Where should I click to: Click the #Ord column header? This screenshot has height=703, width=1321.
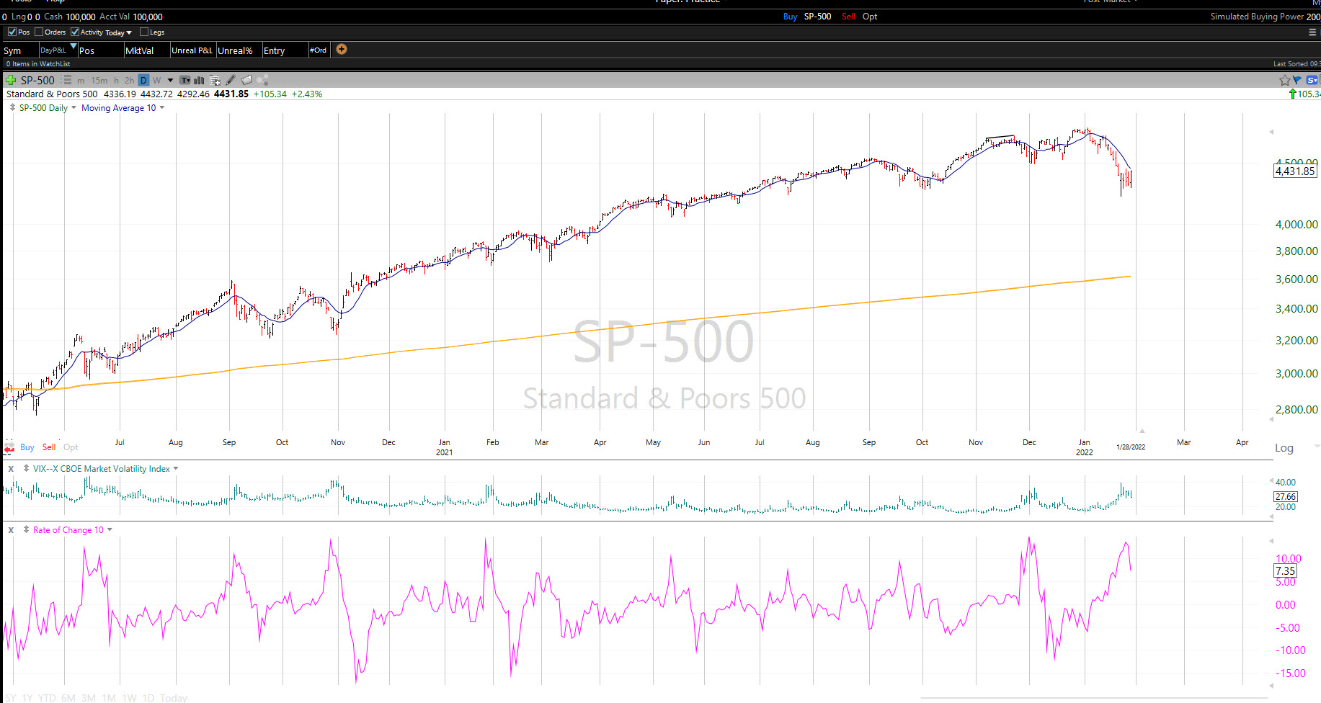[318, 50]
